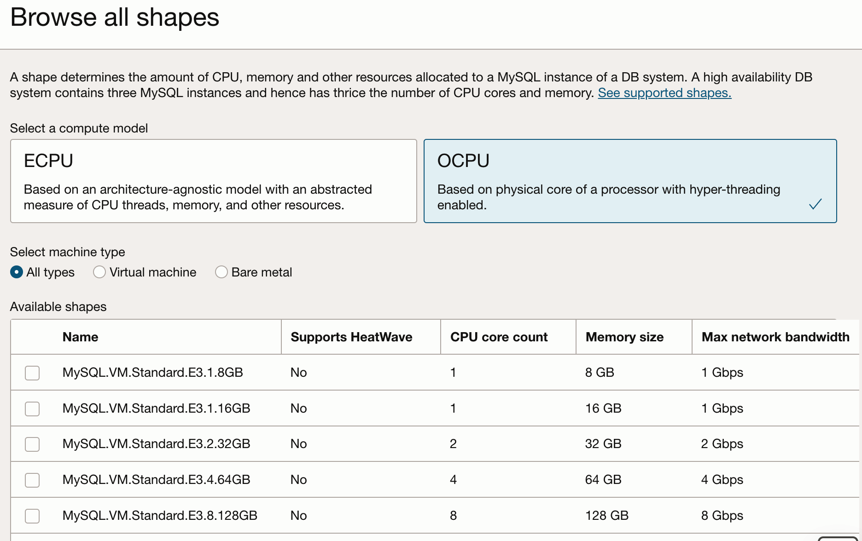Check the MySQL.VM.Standard.E3.4.64GB checkbox
Viewport: 862px width, 541px height.
[32, 480]
